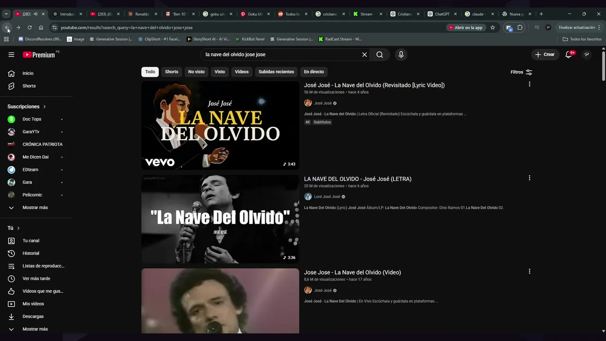Open the Todos los favoritos folder

click(582, 39)
